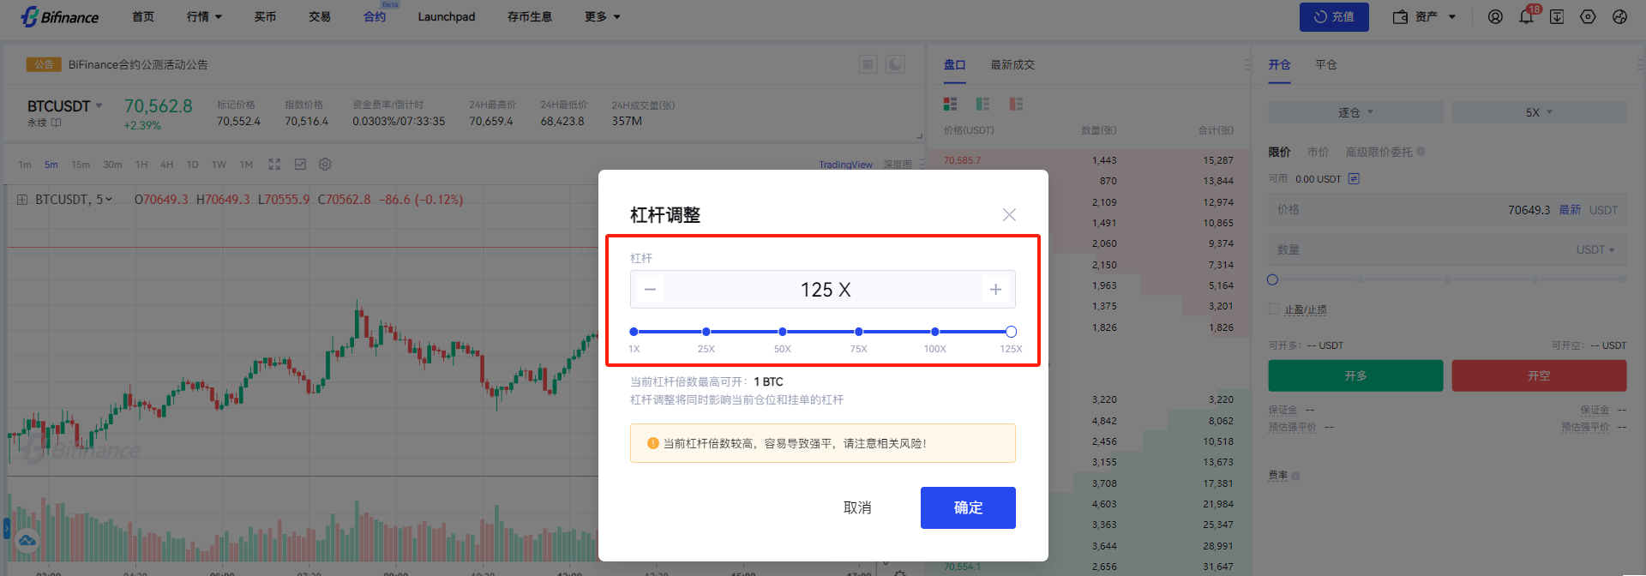
Task: Open the hexagon settings icon in header
Action: click(x=1588, y=17)
